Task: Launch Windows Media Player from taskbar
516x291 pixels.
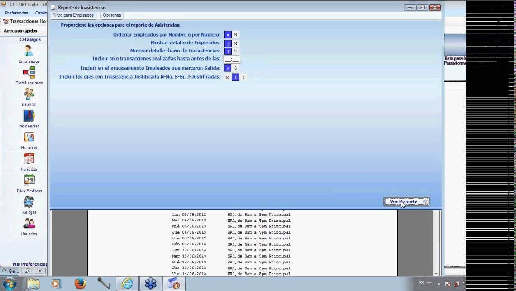Action: (x=56, y=283)
